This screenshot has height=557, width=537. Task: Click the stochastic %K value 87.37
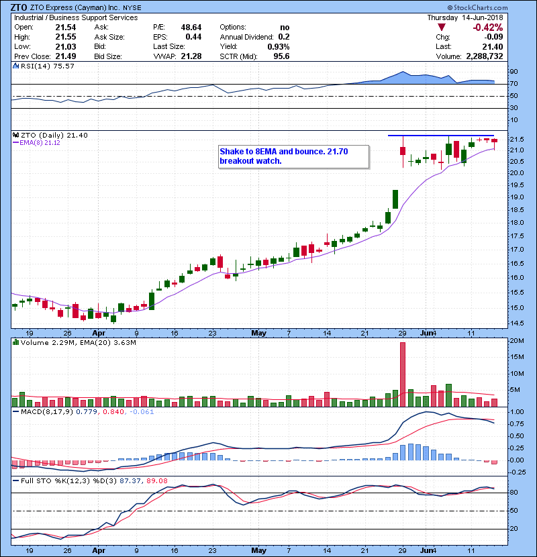point(130,481)
